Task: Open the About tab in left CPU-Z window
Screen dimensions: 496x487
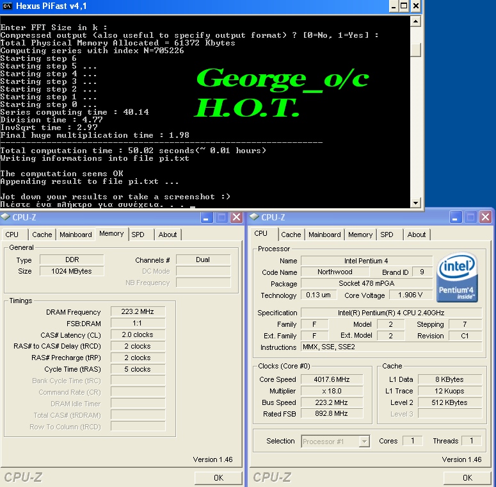Action: pos(168,235)
